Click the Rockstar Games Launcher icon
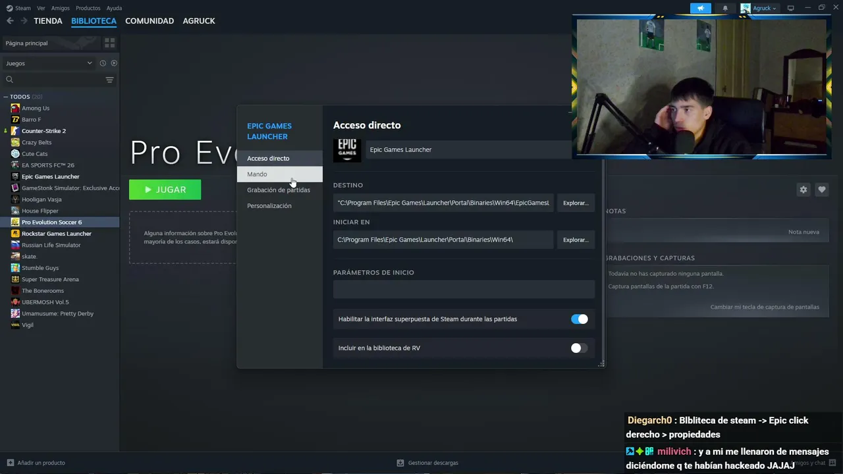The height and width of the screenshot is (474, 843). (x=15, y=234)
